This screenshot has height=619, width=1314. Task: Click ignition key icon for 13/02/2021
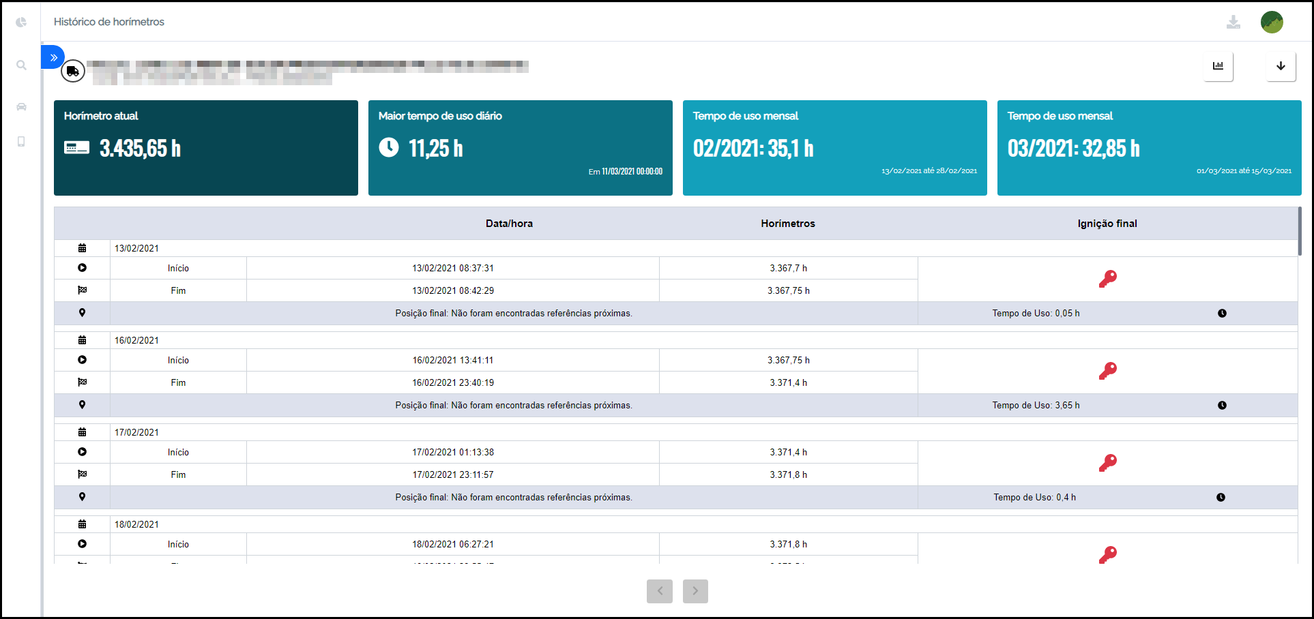click(x=1107, y=279)
